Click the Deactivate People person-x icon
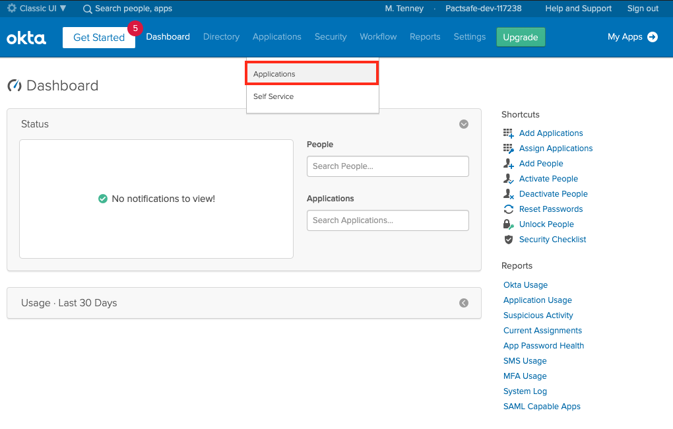The image size is (673, 429). [x=509, y=194]
